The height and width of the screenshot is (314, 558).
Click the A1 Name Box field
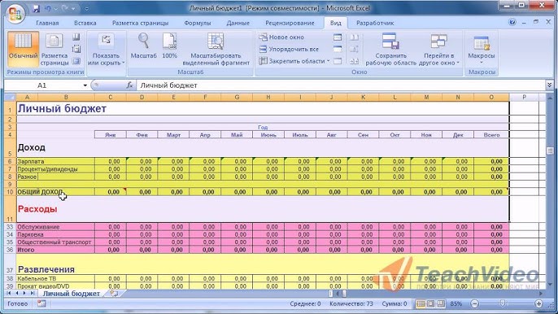[42, 85]
